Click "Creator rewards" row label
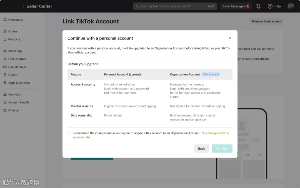300x188 pixels. [x=82, y=106]
